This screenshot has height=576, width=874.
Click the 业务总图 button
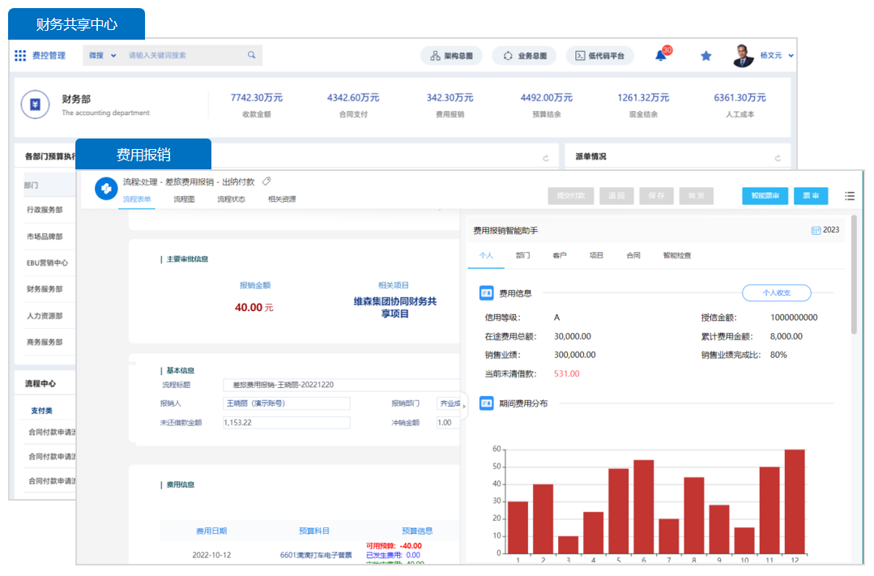tap(524, 56)
